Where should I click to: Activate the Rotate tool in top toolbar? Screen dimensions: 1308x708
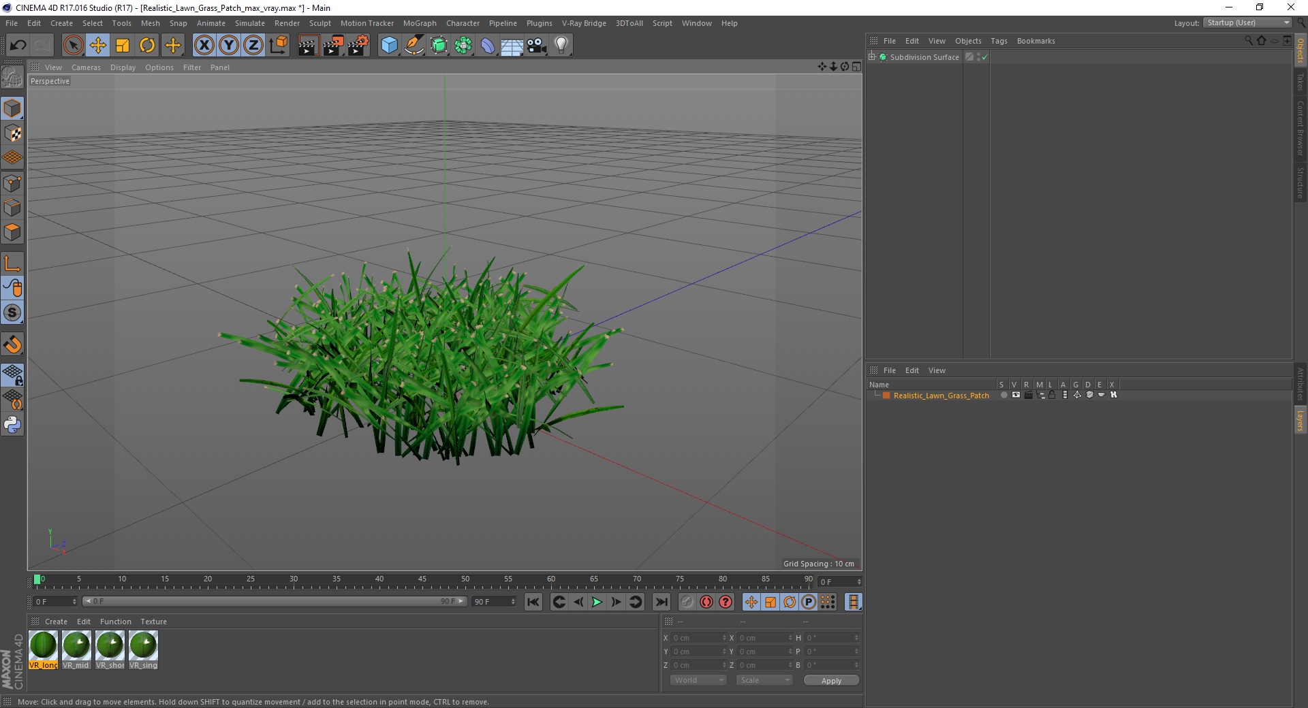click(147, 46)
